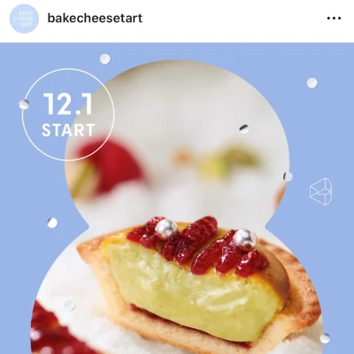Click the silver confetti dot left of the tart
Image resolution: width=354 pixels, height=354 pixels.
[x=52, y=223]
